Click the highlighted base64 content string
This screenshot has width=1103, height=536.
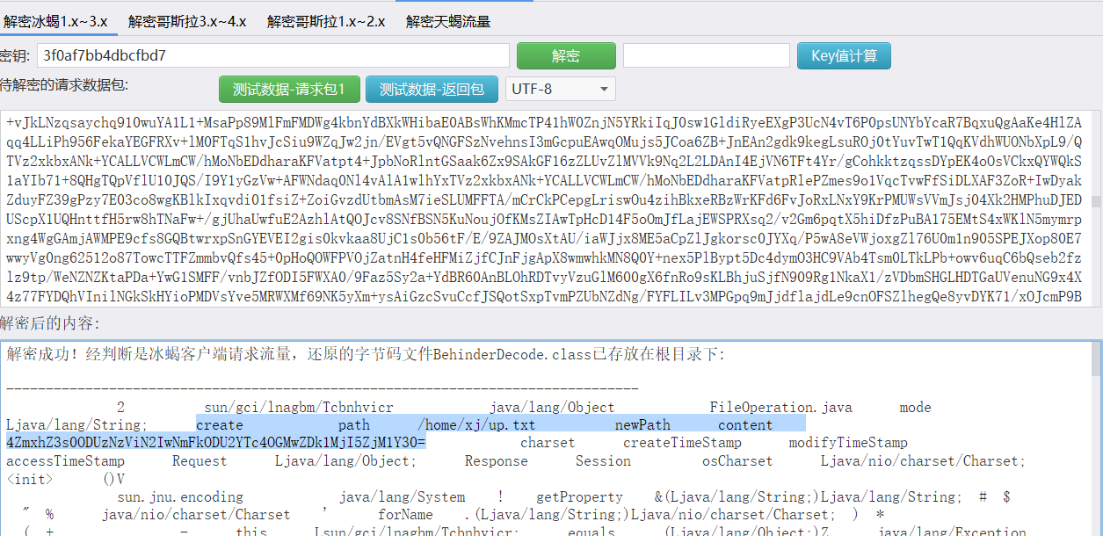[216, 442]
